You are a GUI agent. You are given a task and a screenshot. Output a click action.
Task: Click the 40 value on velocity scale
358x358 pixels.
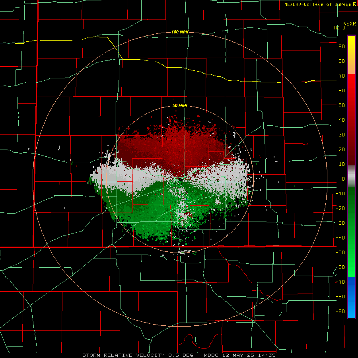tap(342, 120)
